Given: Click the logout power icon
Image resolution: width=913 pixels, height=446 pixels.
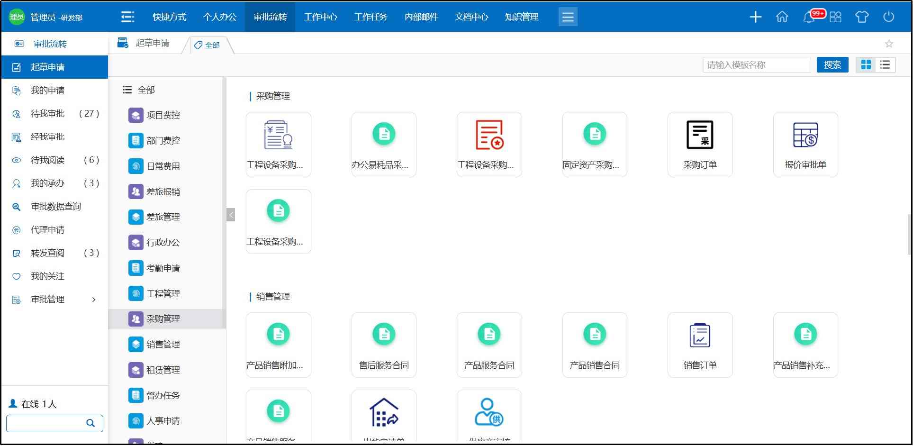Looking at the screenshot, I should (889, 17).
